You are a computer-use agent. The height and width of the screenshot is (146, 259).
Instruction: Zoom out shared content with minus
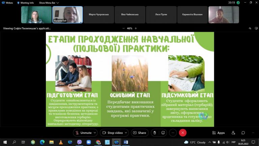tap(123, 28)
